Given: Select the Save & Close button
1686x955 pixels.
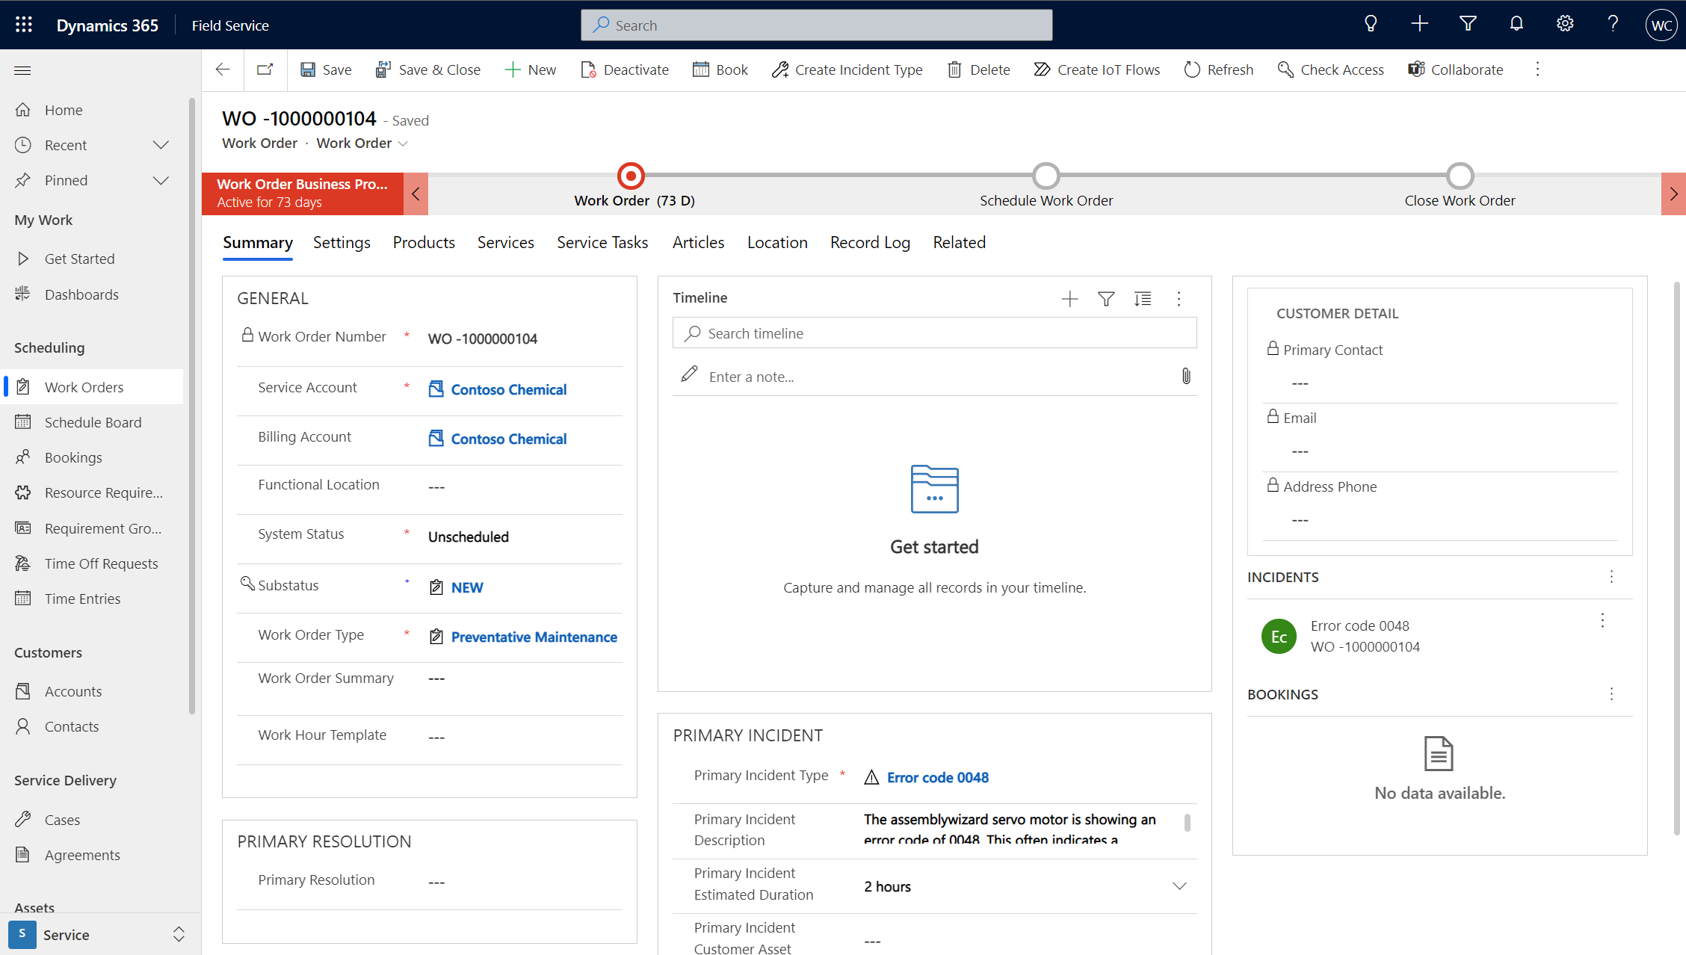Looking at the screenshot, I should (x=426, y=69).
